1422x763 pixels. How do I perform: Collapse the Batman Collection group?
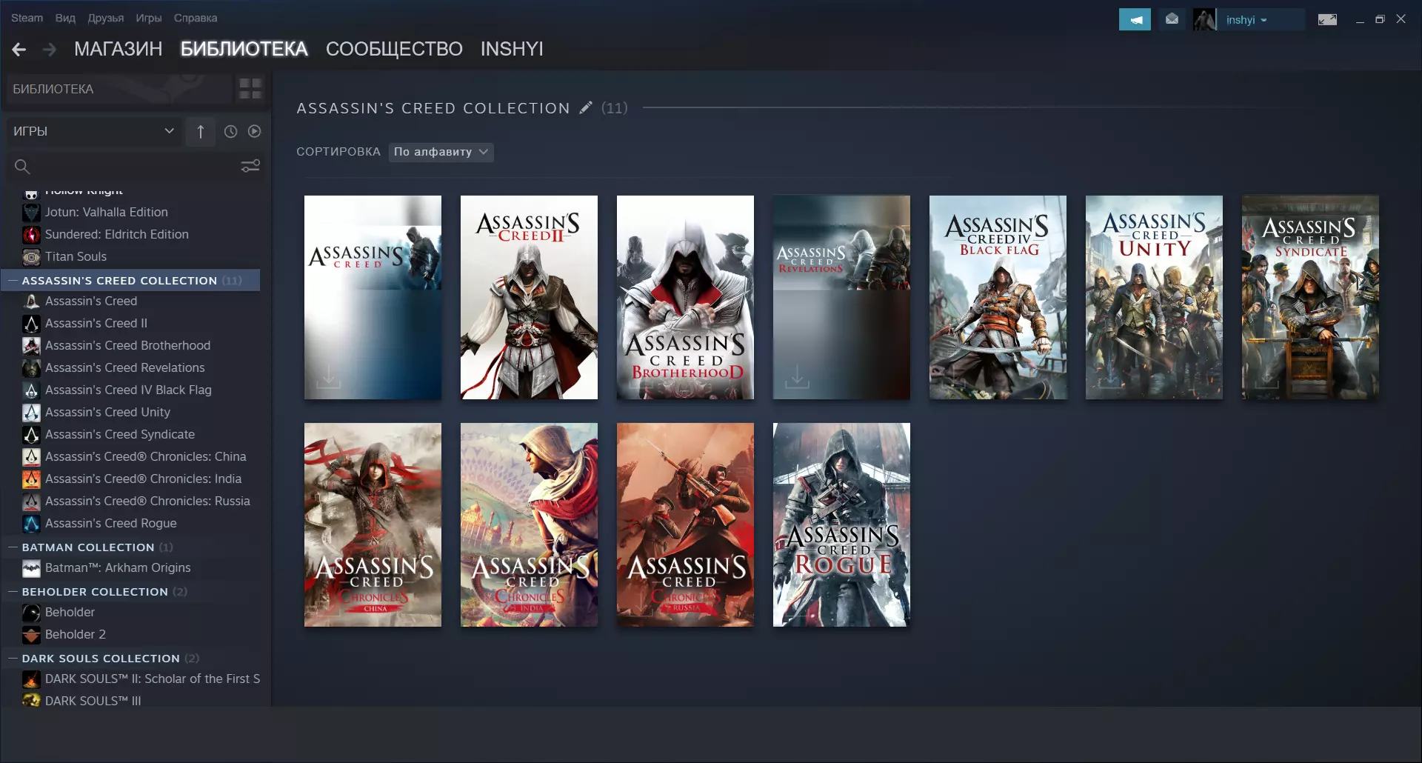[13, 547]
